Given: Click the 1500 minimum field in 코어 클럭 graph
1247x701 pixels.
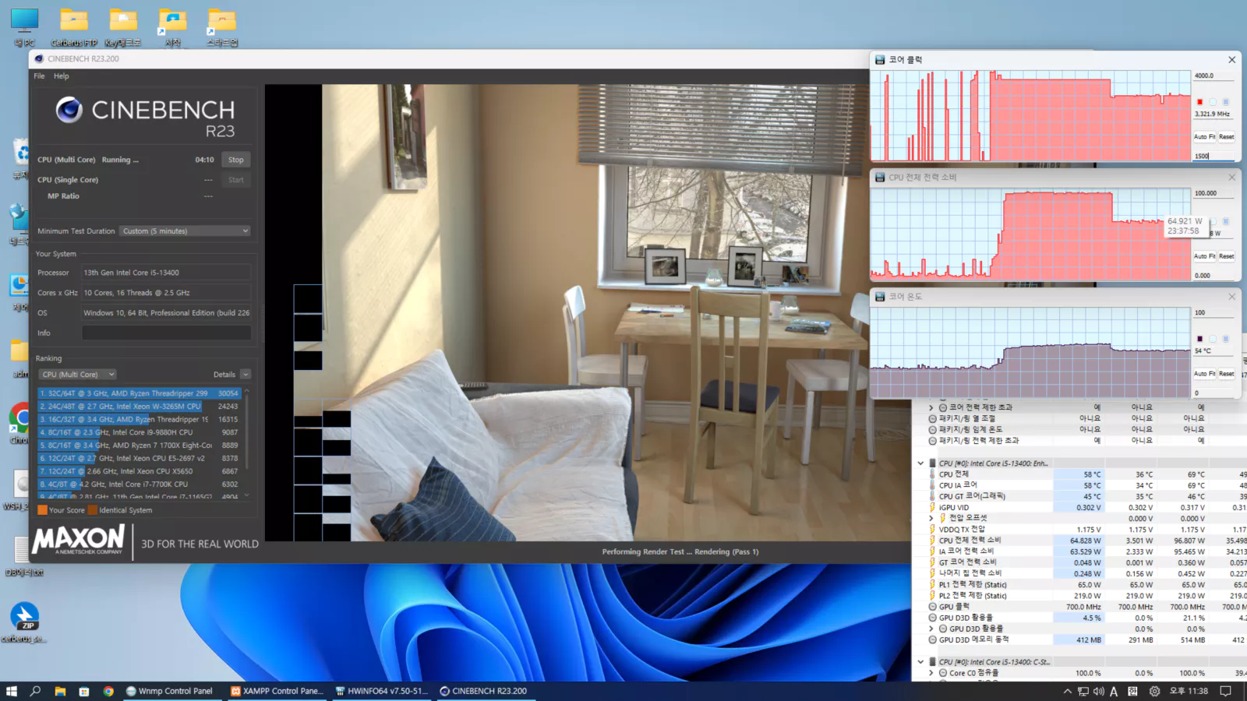Looking at the screenshot, I should point(1213,156).
